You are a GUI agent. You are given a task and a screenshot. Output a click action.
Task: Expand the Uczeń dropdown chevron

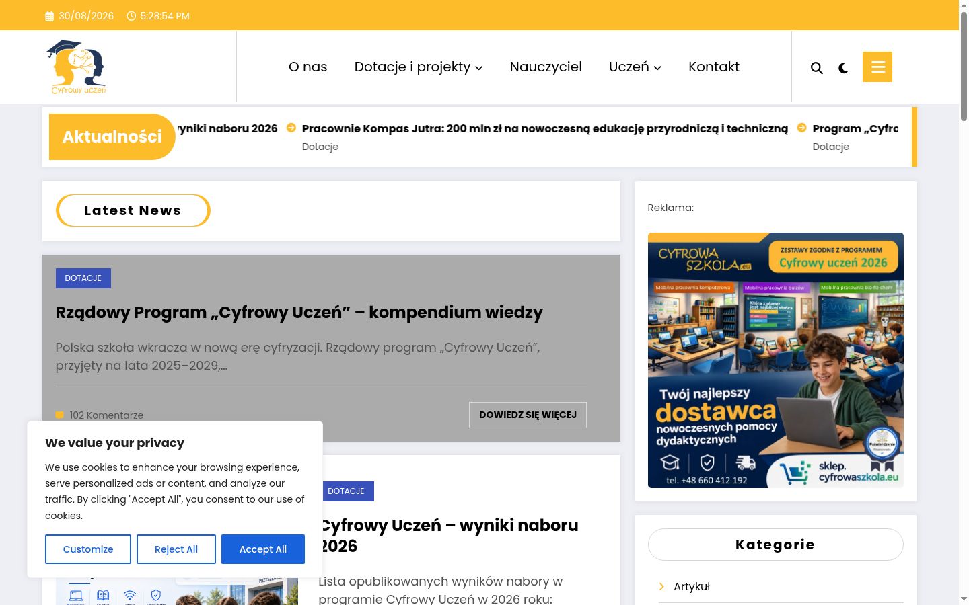(657, 68)
